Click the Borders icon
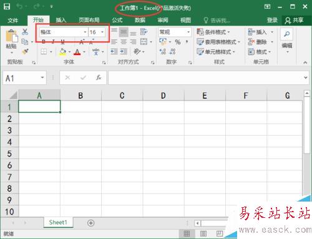The width and height of the screenshot is (312, 239). [44, 51]
